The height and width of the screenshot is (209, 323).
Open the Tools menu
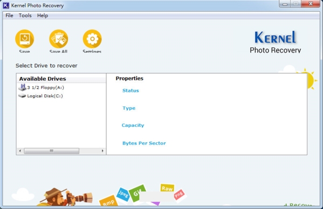pyautogui.click(x=25, y=16)
